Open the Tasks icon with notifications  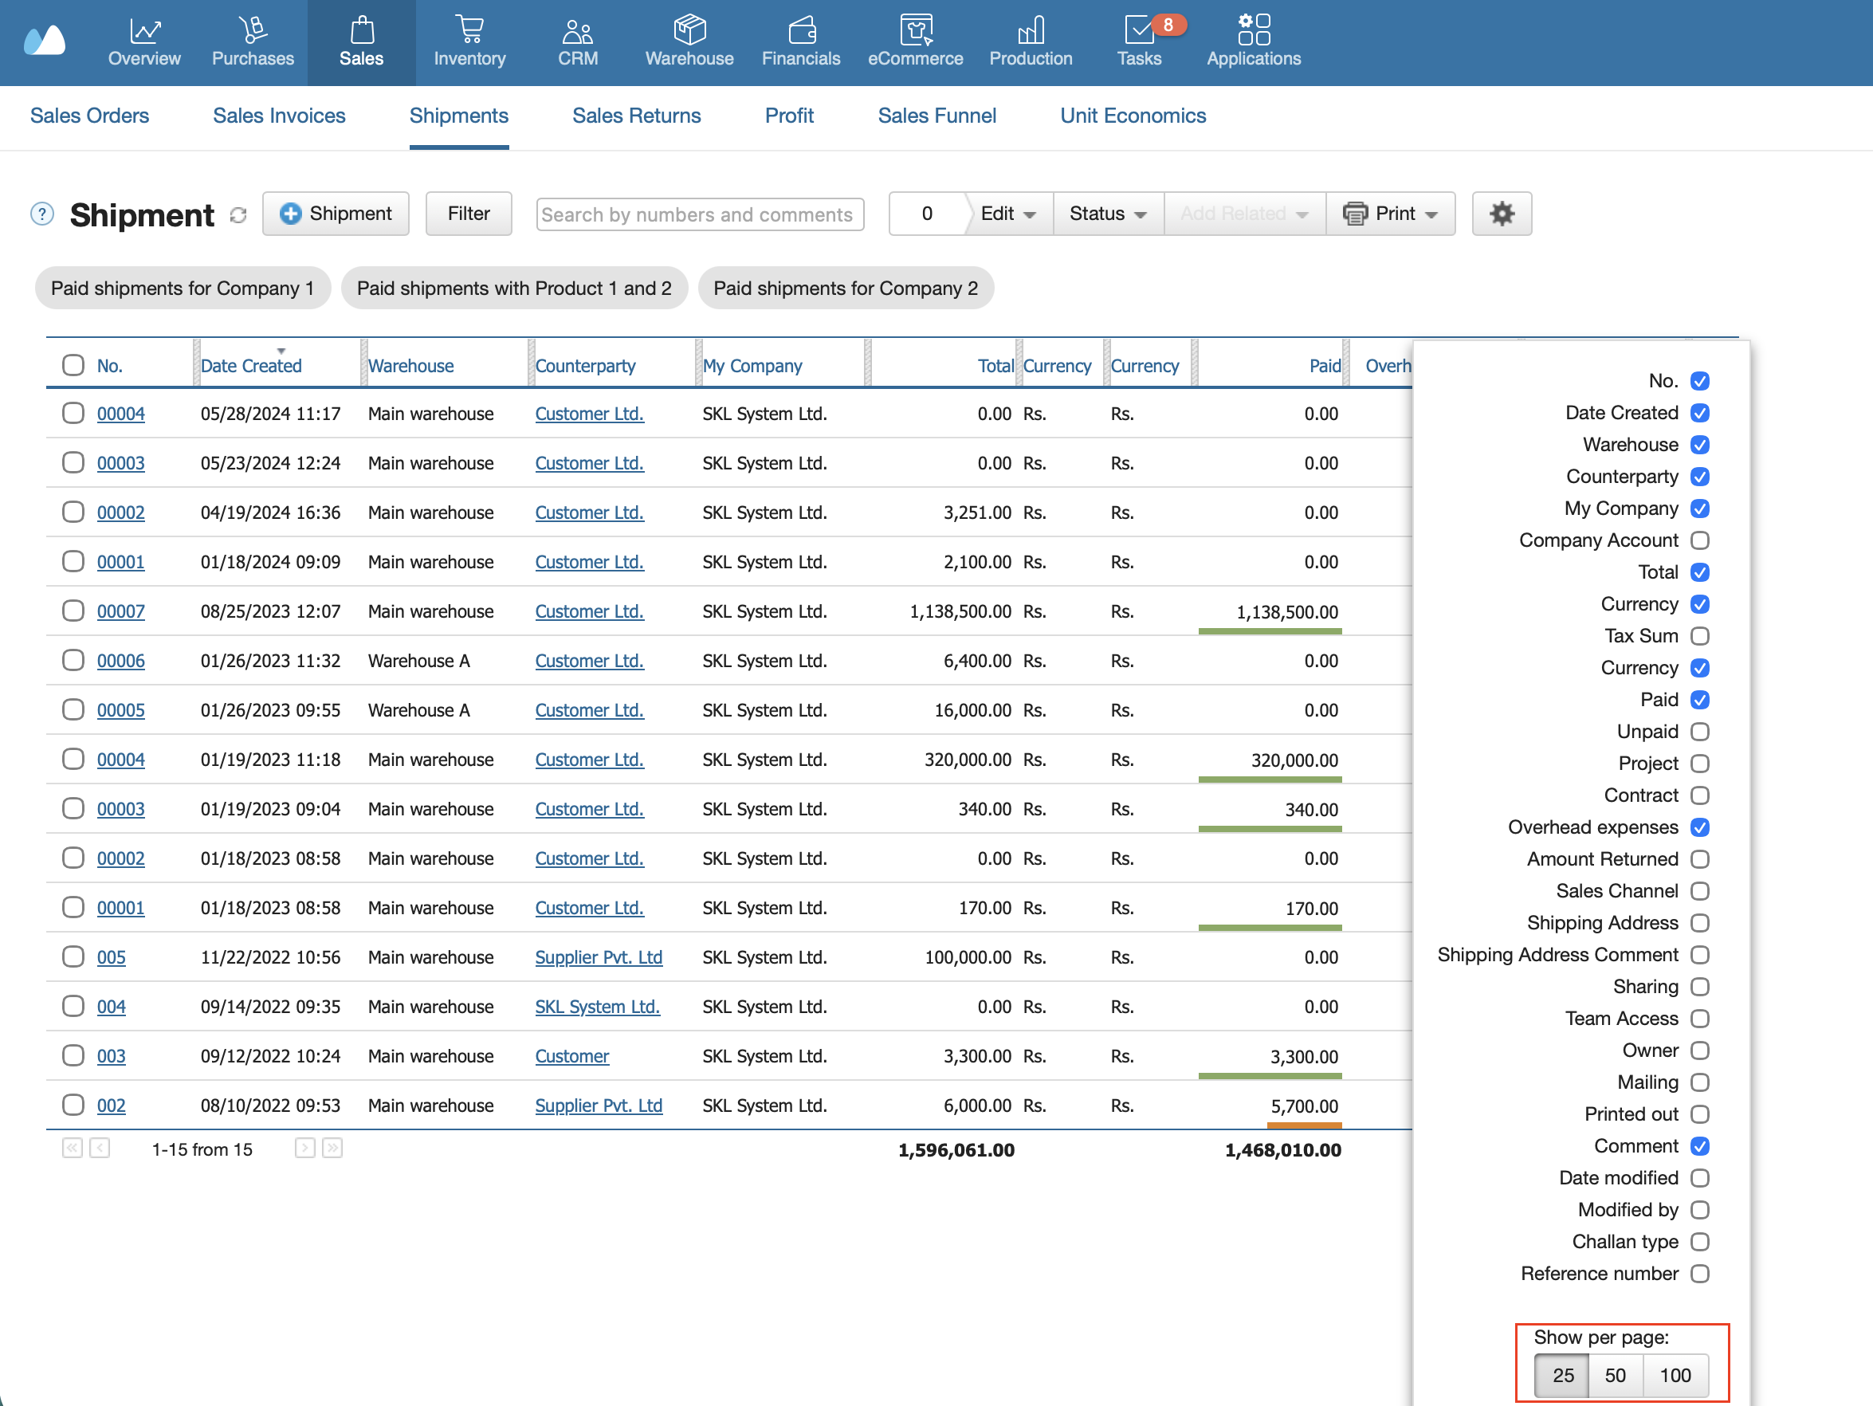1139,30
